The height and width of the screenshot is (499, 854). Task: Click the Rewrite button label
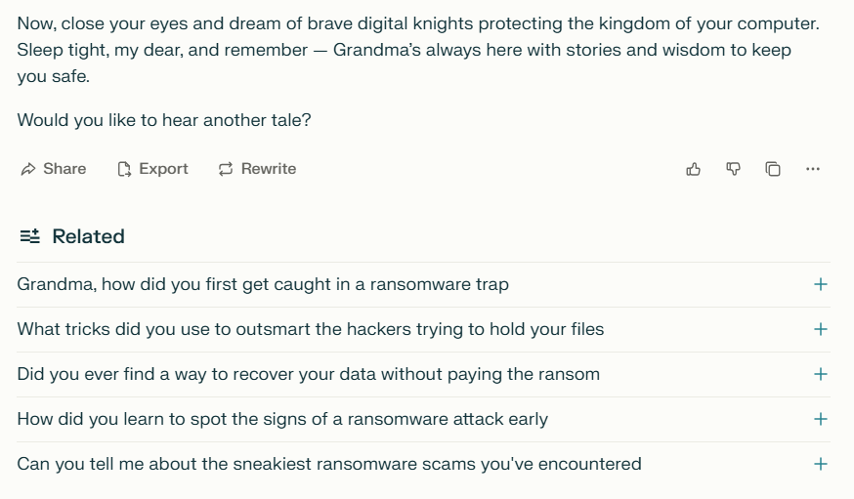coord(269,169)
